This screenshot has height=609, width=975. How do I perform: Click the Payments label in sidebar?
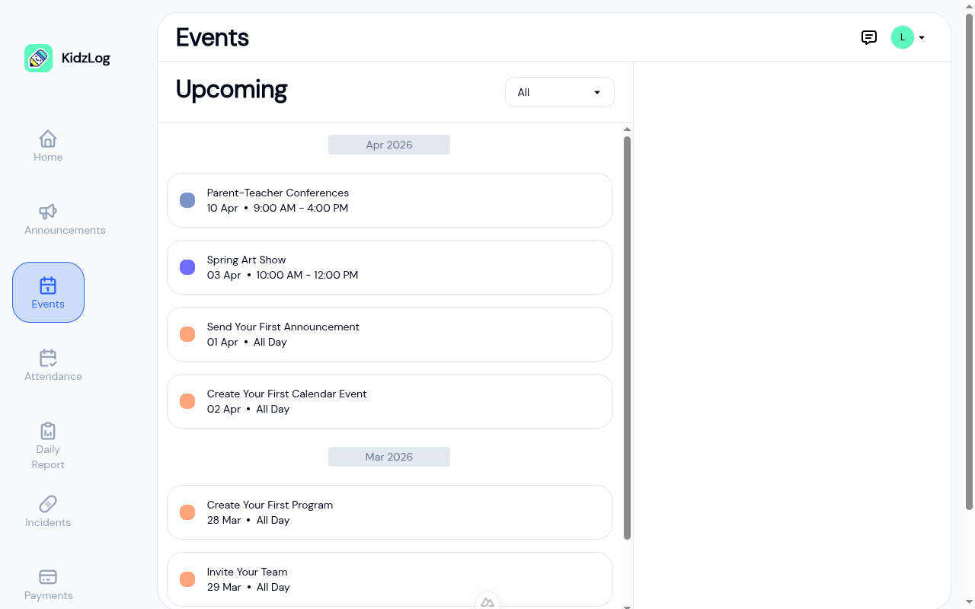[49, 595]
